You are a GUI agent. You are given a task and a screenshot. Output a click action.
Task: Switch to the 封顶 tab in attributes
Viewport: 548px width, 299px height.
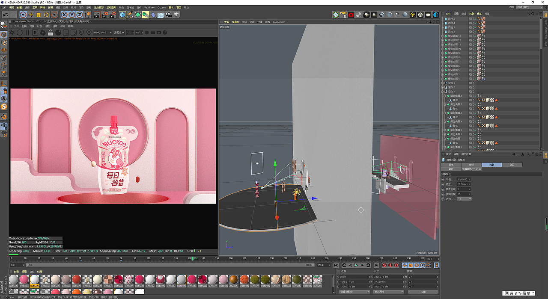[x=512, y=165]
